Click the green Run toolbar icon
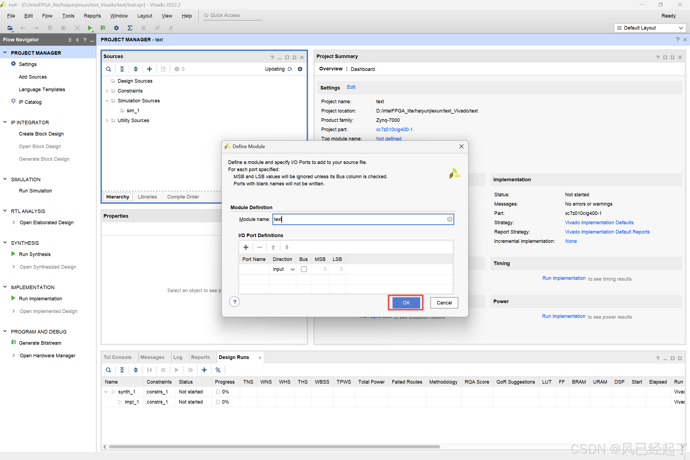690x460 pixels. point(90,28)
